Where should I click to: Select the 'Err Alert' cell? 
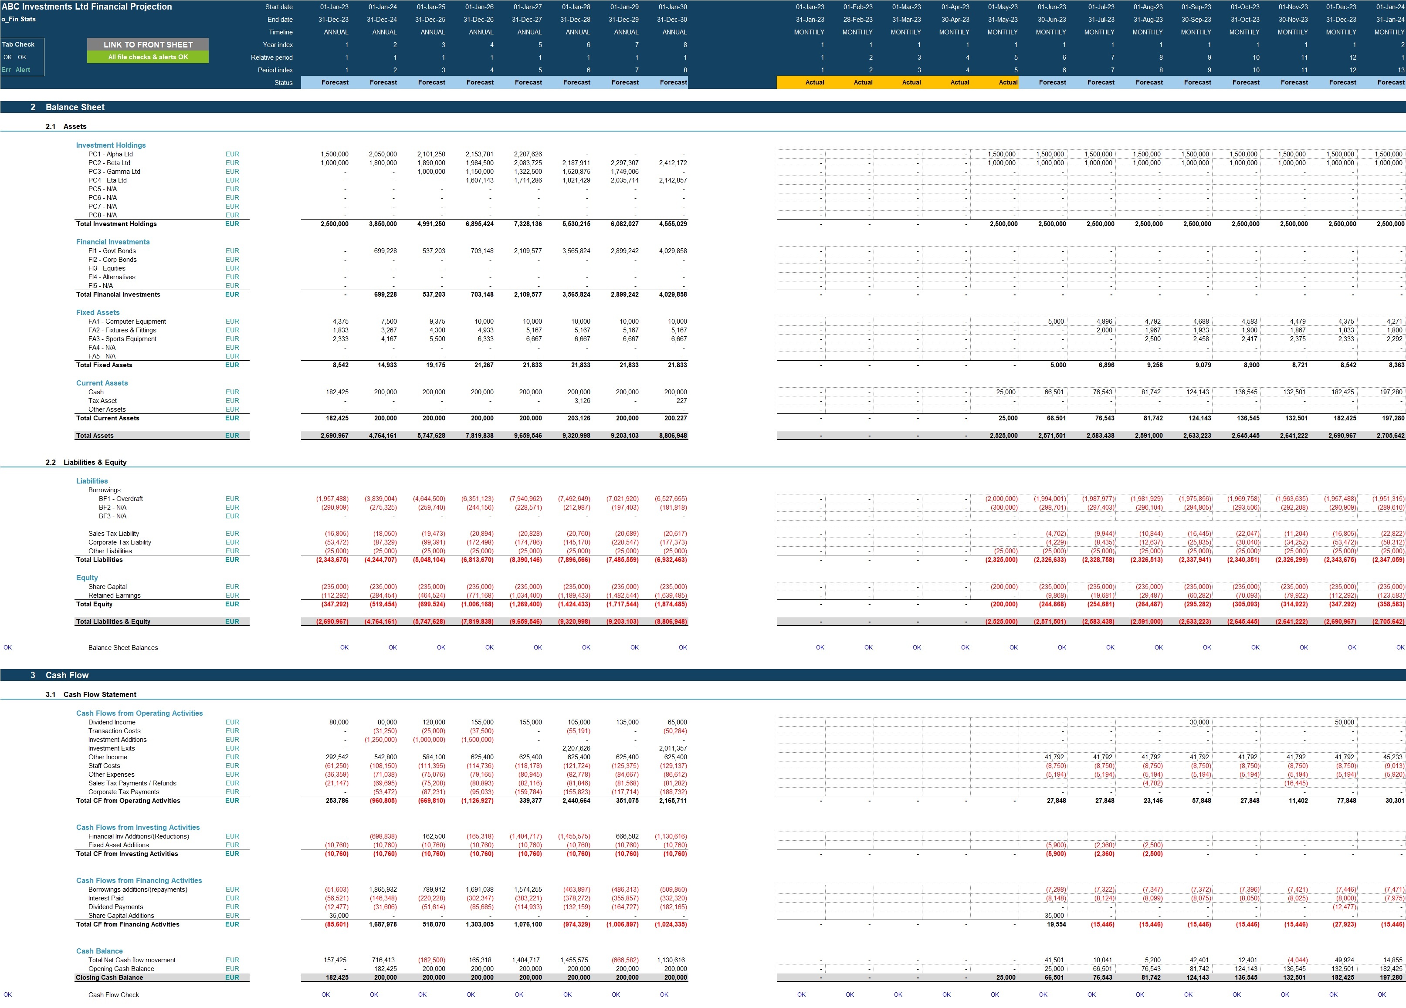16,70
